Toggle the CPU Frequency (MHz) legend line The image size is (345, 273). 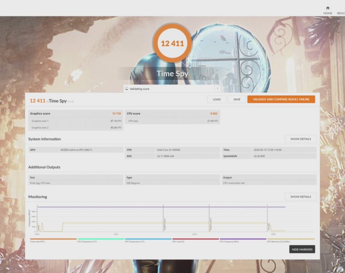(243, 240)
